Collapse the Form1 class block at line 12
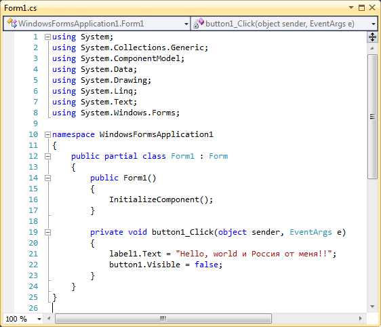 click(x=47, y=156)
